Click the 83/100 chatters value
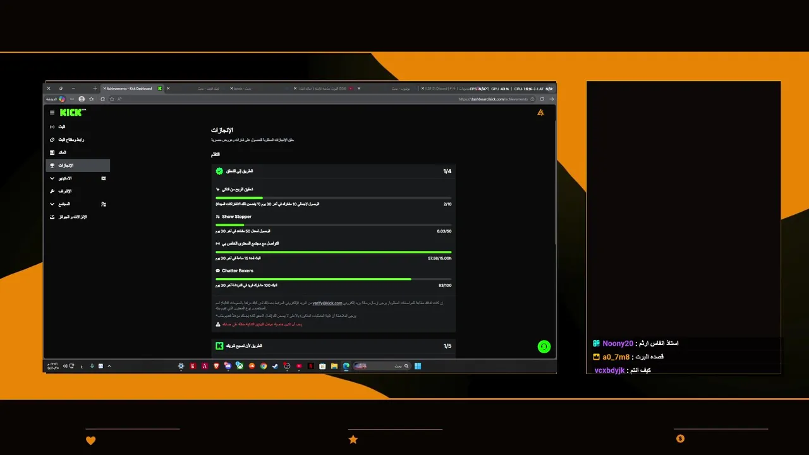 click(445, 286)
